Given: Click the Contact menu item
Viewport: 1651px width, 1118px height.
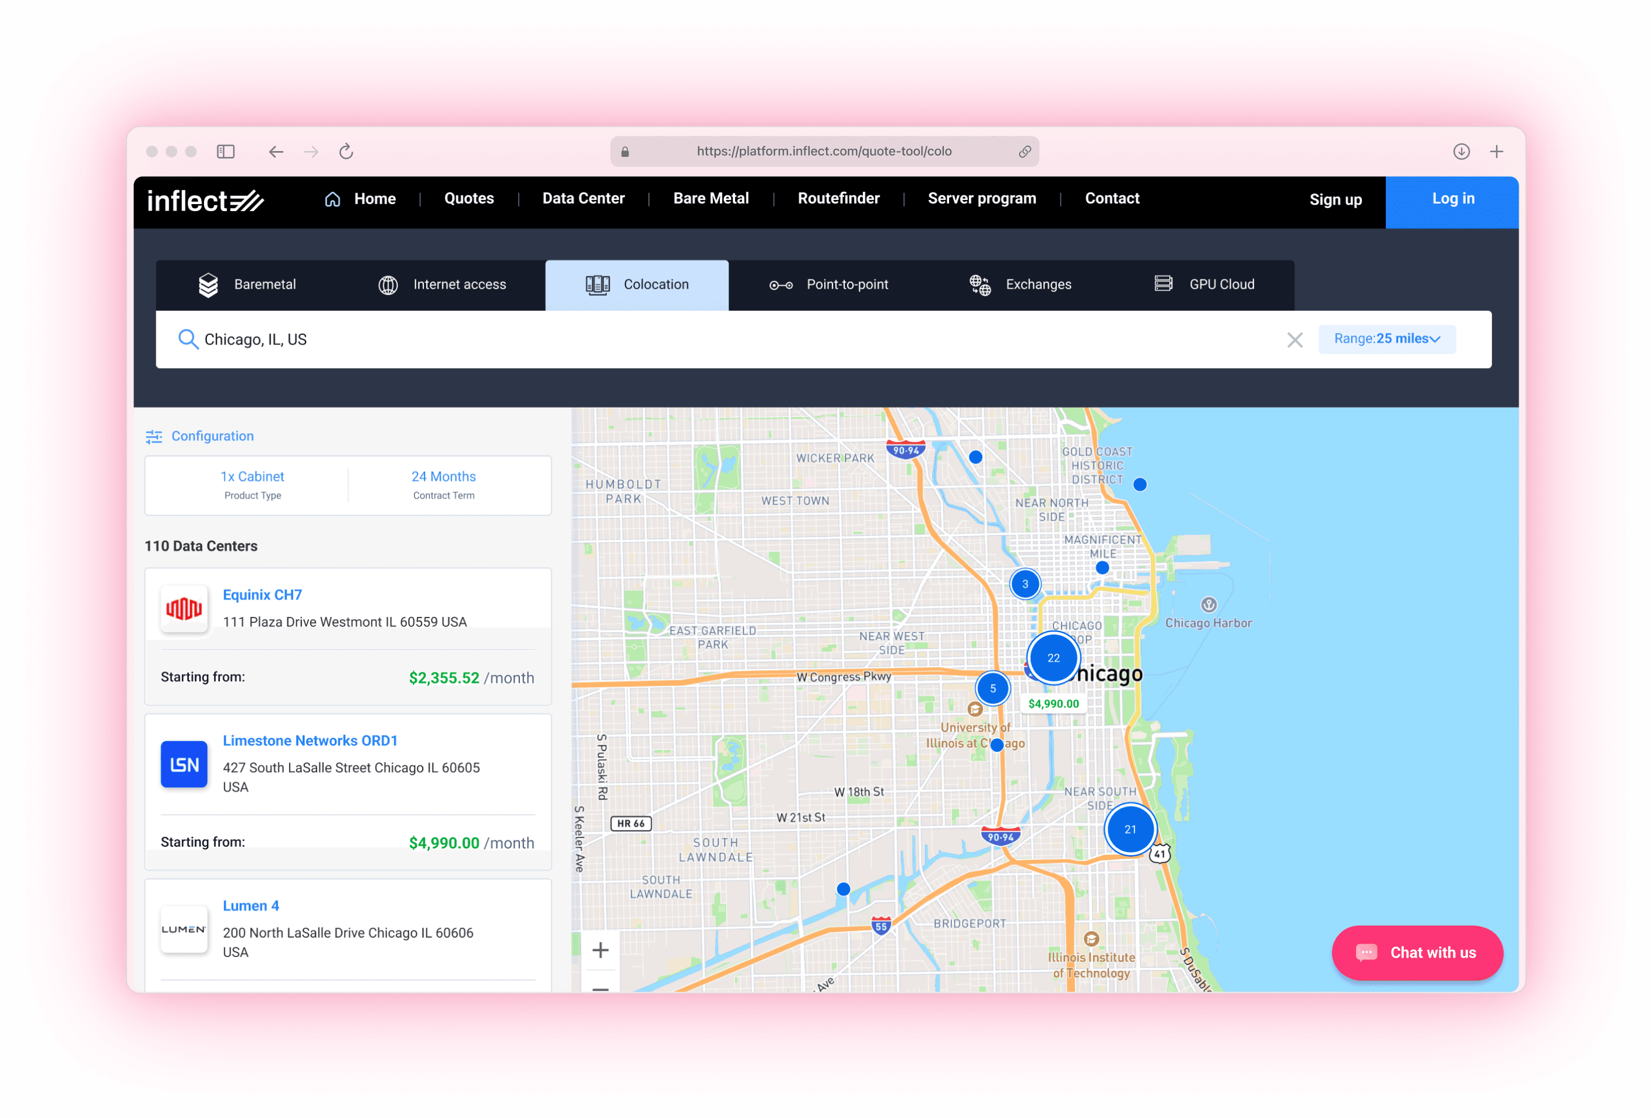Looking at the screenshot, I should pyautogui.click(x=1112, y=198).
